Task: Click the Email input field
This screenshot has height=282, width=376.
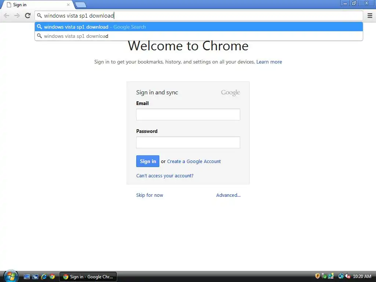Action: [x=188, y=115]
